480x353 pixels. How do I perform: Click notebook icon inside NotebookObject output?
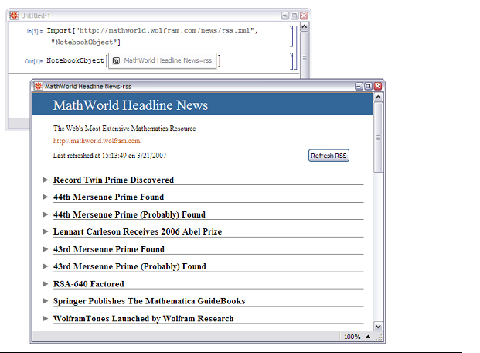pos(116,60)
